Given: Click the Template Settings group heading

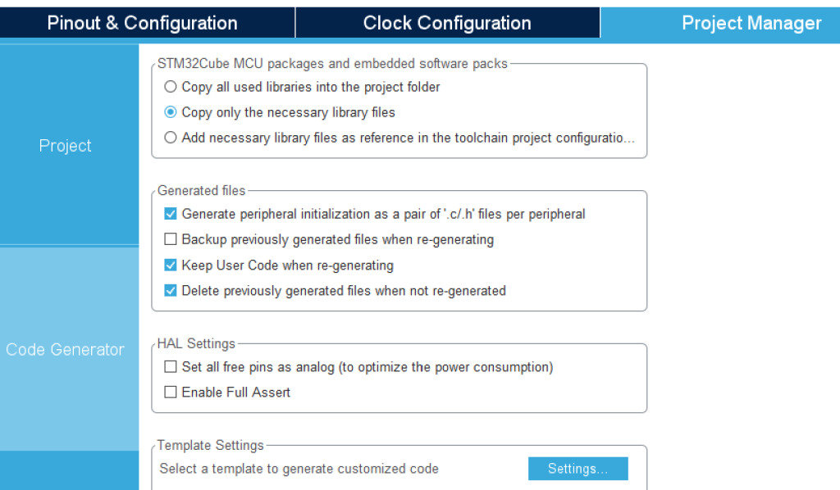Looking at the screenshot, I should coord(211,445).
